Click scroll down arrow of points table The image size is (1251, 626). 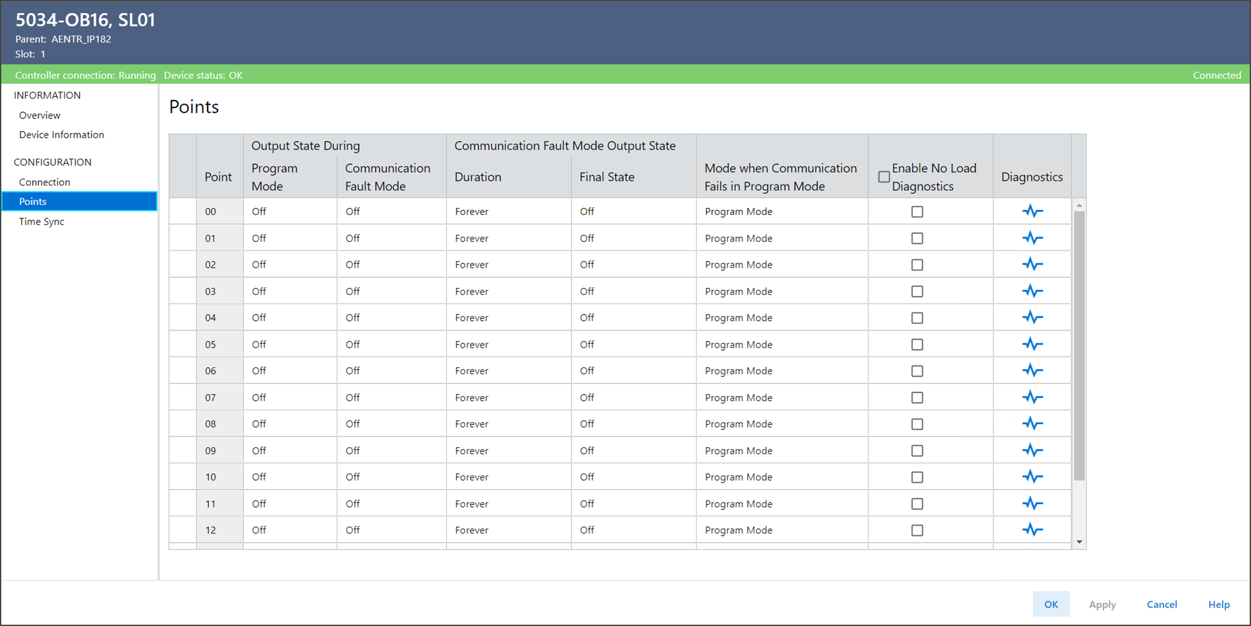pyautogui.click(x=1079, y=542)
